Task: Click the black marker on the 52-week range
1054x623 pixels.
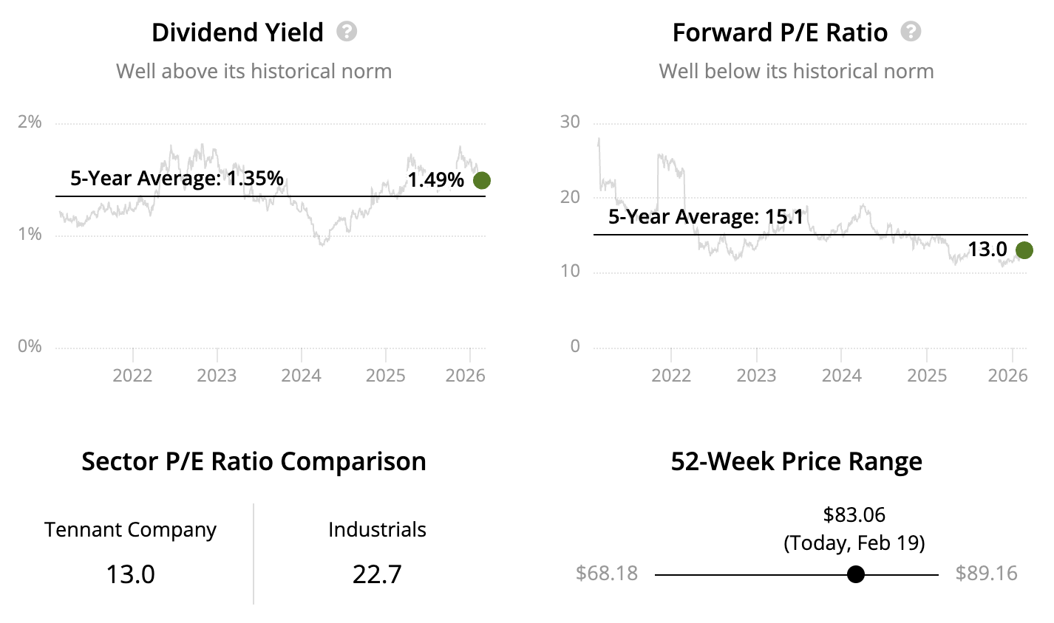Action: pyautogui.click(x=855, y=574)
